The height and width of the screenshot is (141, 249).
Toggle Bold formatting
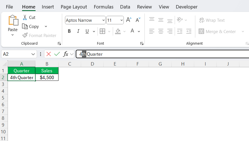[x=69, y=31]
